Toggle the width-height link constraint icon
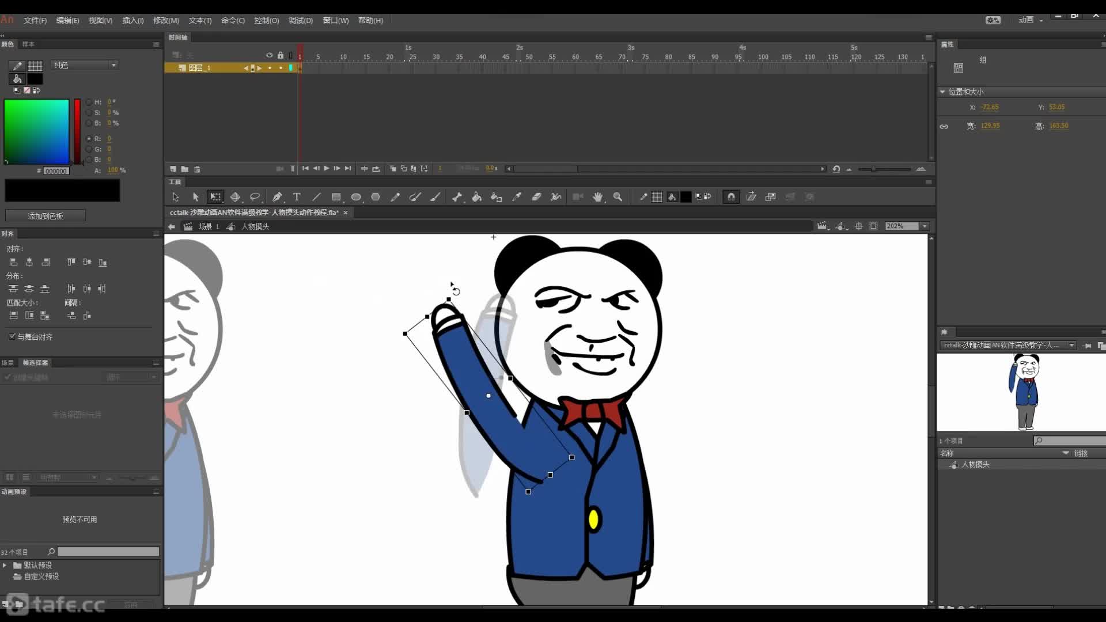 click(944, 126)
